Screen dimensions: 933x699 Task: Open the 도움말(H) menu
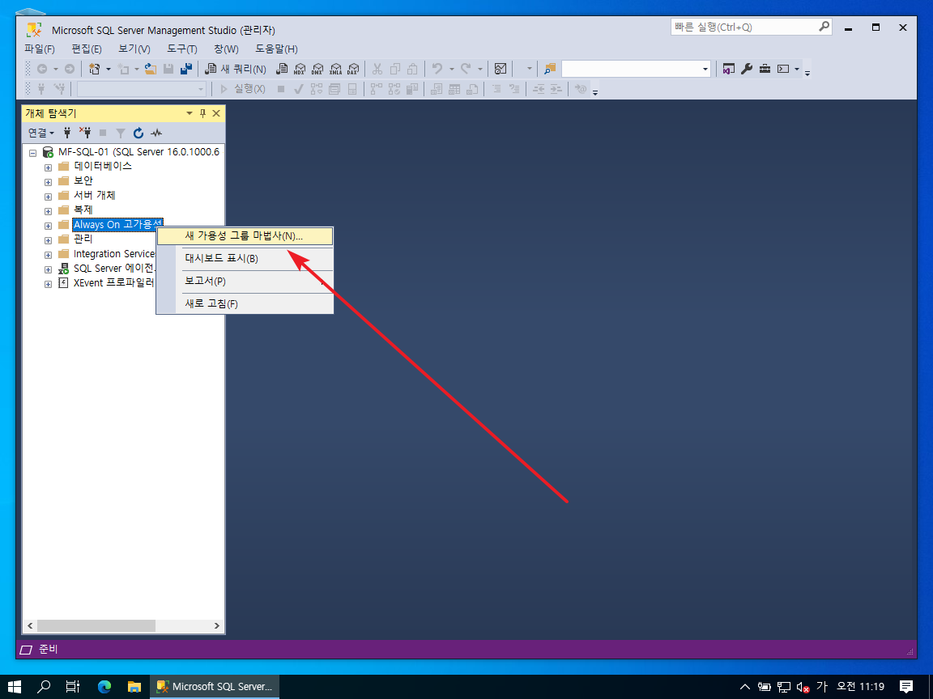[276, 49]
